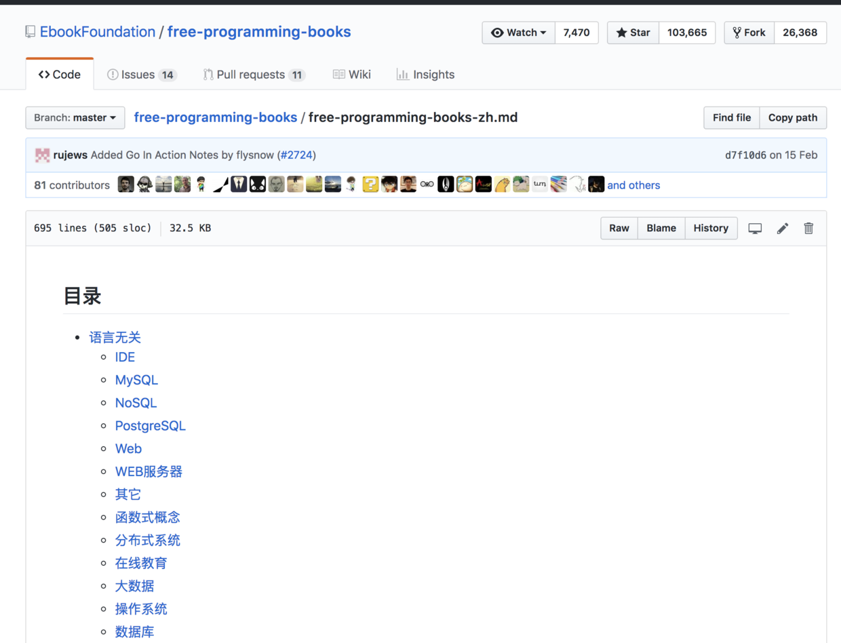The height and width of the screenshot is (643, 841).
Task: Open the Blame view
Action: (661, 229)
